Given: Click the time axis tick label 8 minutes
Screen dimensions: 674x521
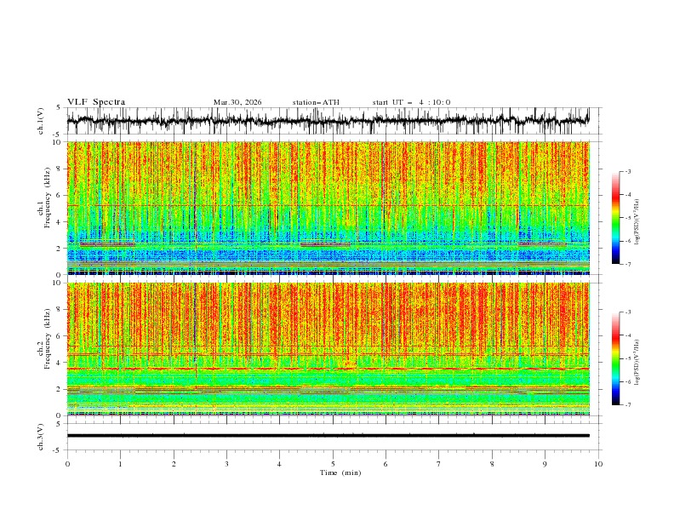Looking at the screenshot, I should tap(492, 464).
